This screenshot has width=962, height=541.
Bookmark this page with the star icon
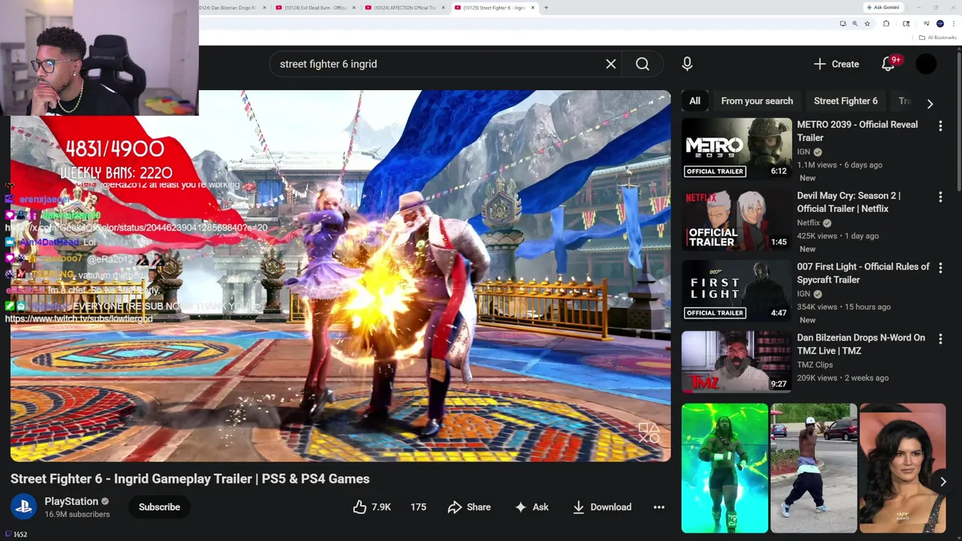point(867,24)
